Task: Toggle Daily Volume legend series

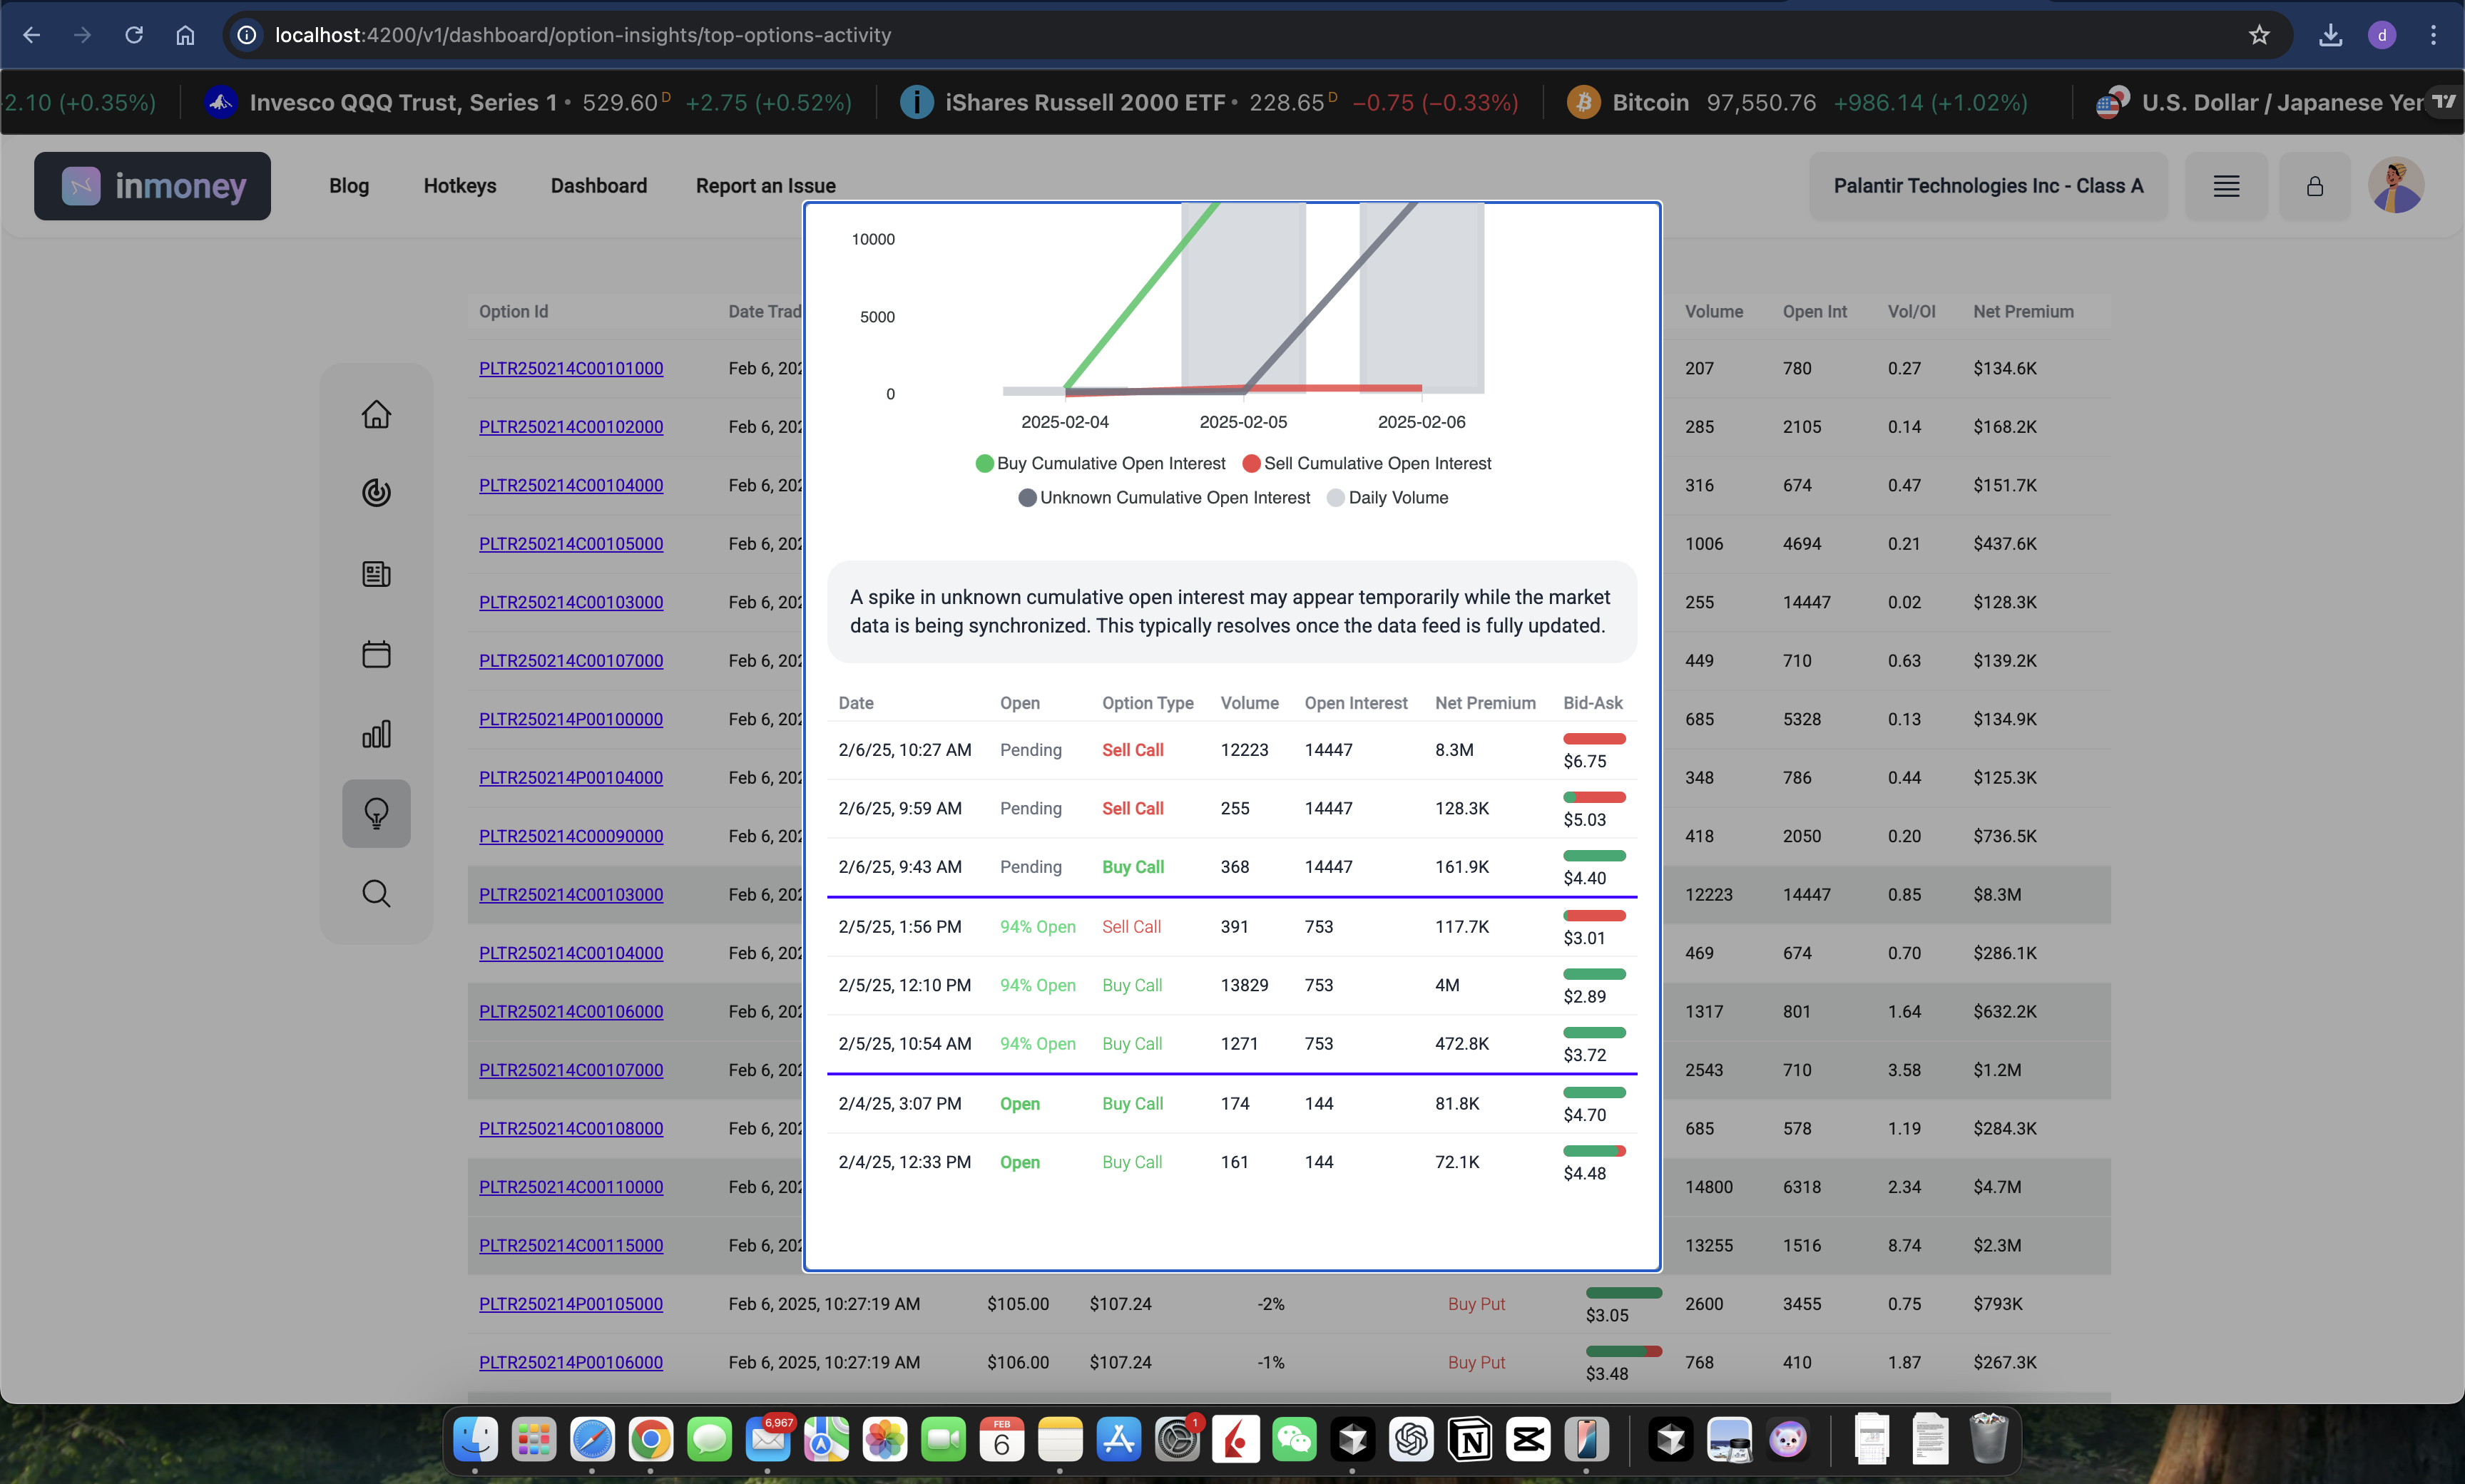Action: (x=1387, y=497)
